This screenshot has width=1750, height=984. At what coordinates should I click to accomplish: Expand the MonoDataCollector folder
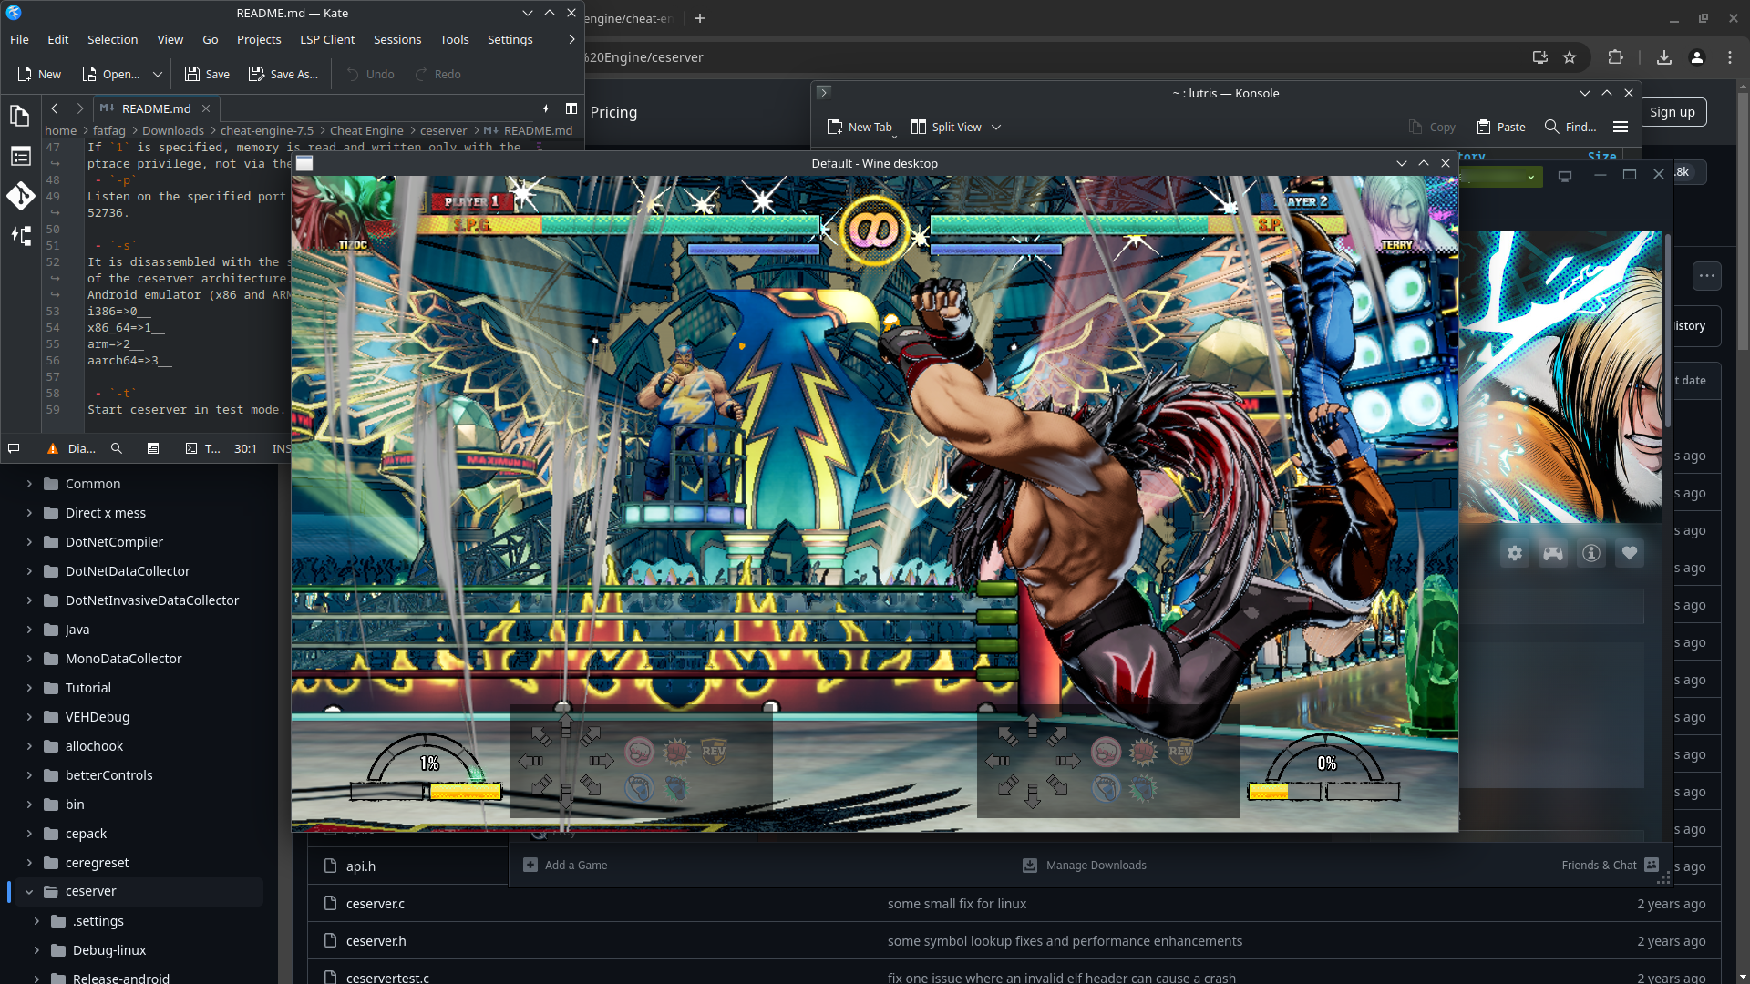tap(29, 659)
